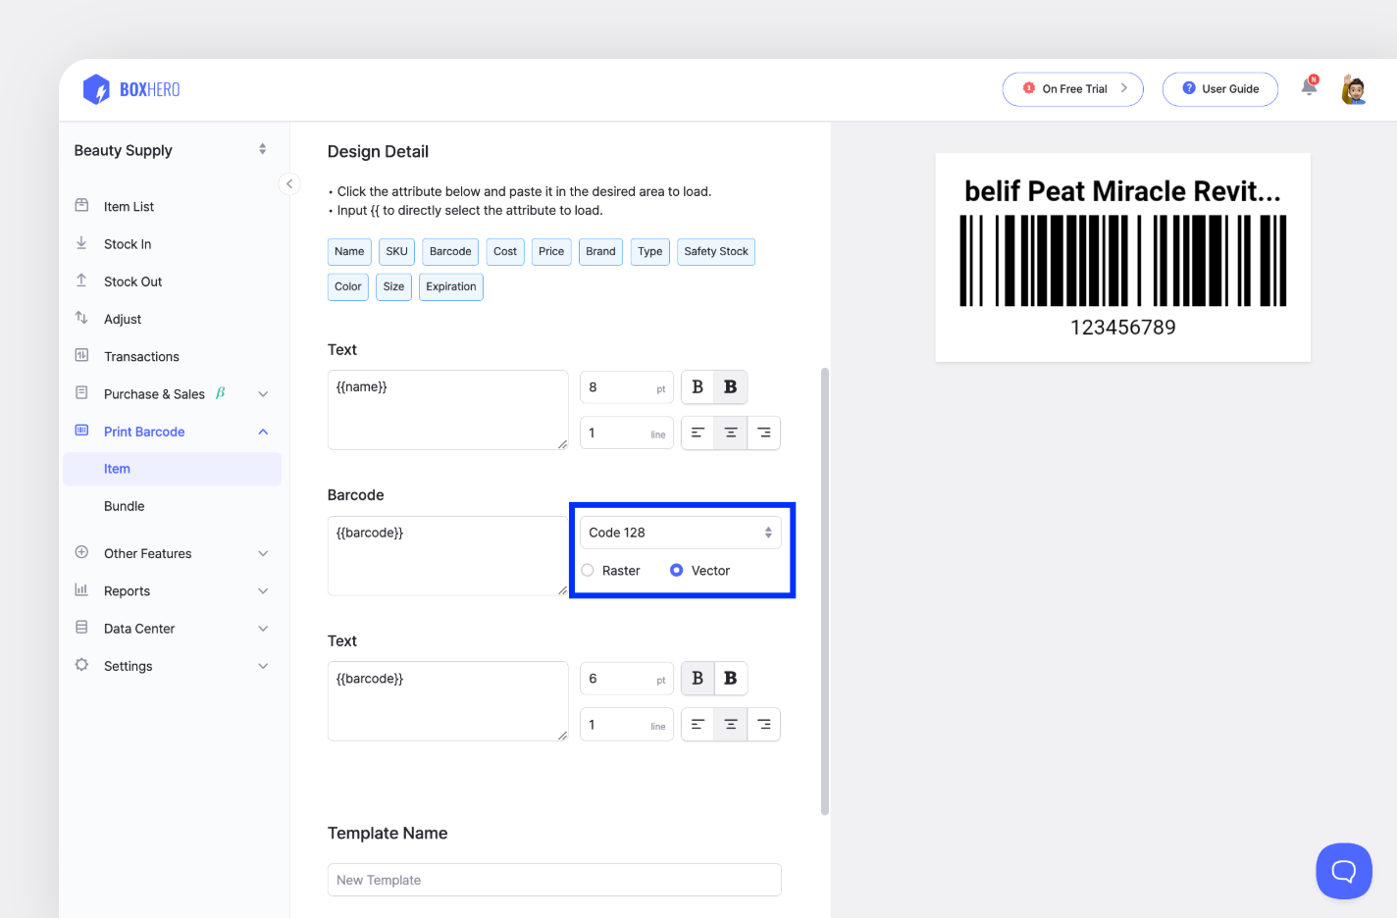Open the Print Barcode sidebar icon
This screenshot has width=1397, height=918.
pos(82,431)
